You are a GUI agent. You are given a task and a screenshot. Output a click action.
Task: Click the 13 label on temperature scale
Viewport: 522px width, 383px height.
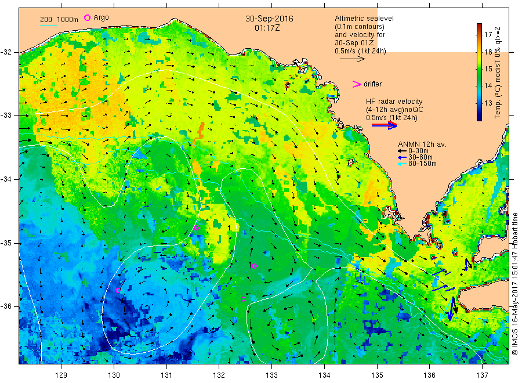click(488, 103)
